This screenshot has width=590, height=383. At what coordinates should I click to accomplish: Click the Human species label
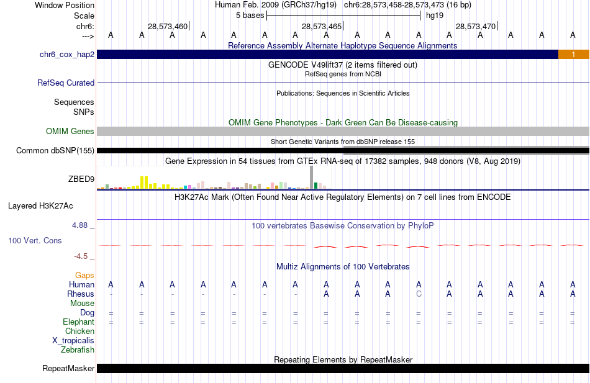[x=81, y=285]
